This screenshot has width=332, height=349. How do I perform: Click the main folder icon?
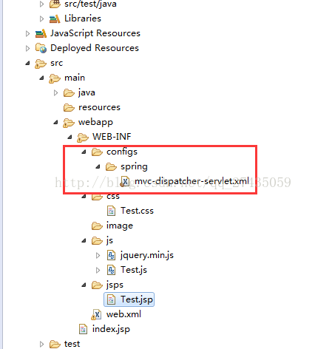[x=55, y=78]
